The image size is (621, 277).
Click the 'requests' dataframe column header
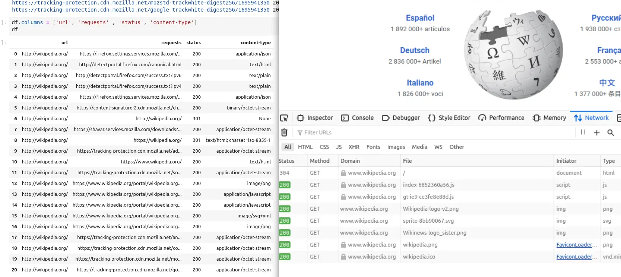click(171, 43)
